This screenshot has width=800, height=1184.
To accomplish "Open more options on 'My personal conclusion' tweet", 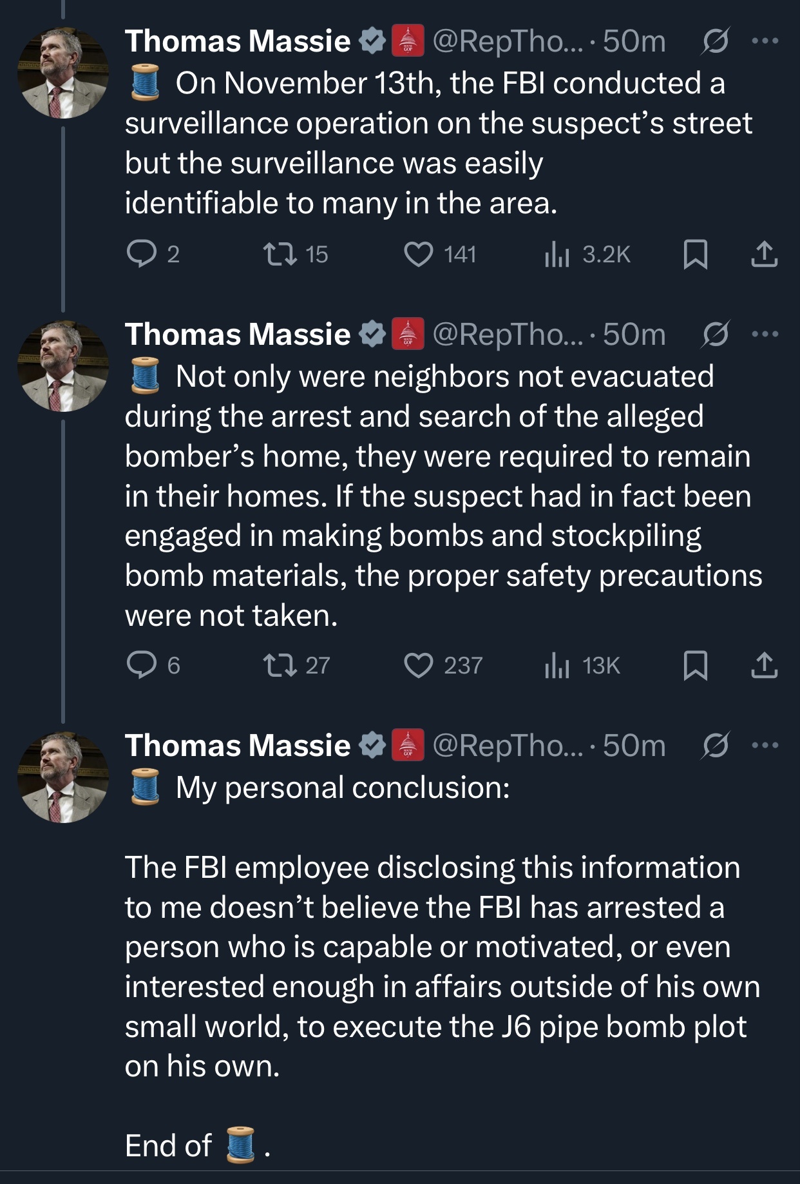I will tap(765, 746).
